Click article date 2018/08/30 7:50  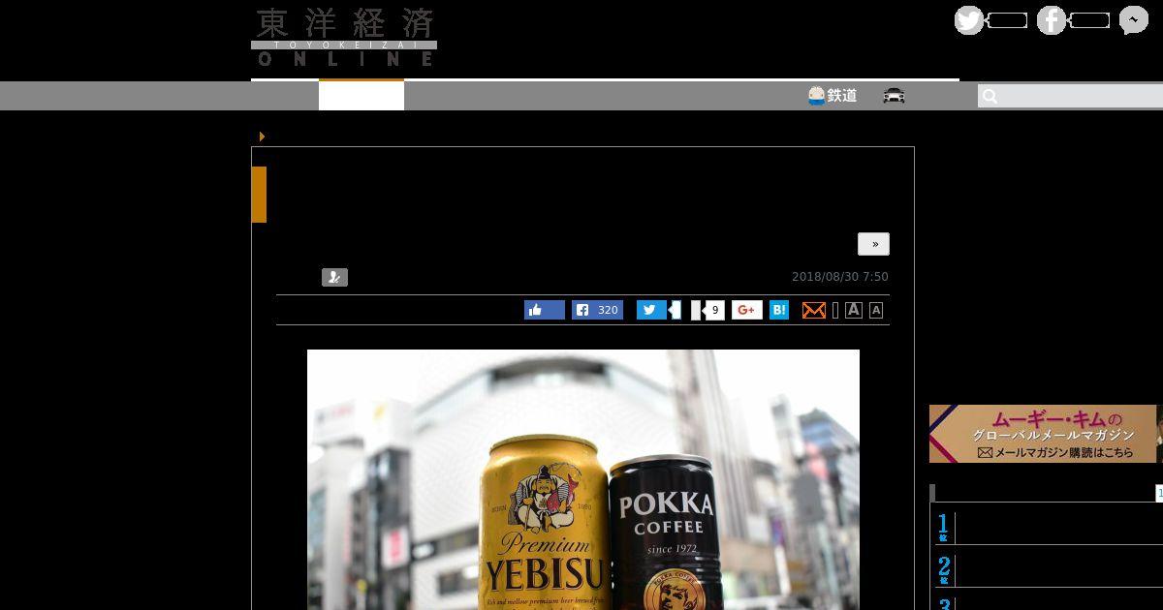[x=840, y=277]
